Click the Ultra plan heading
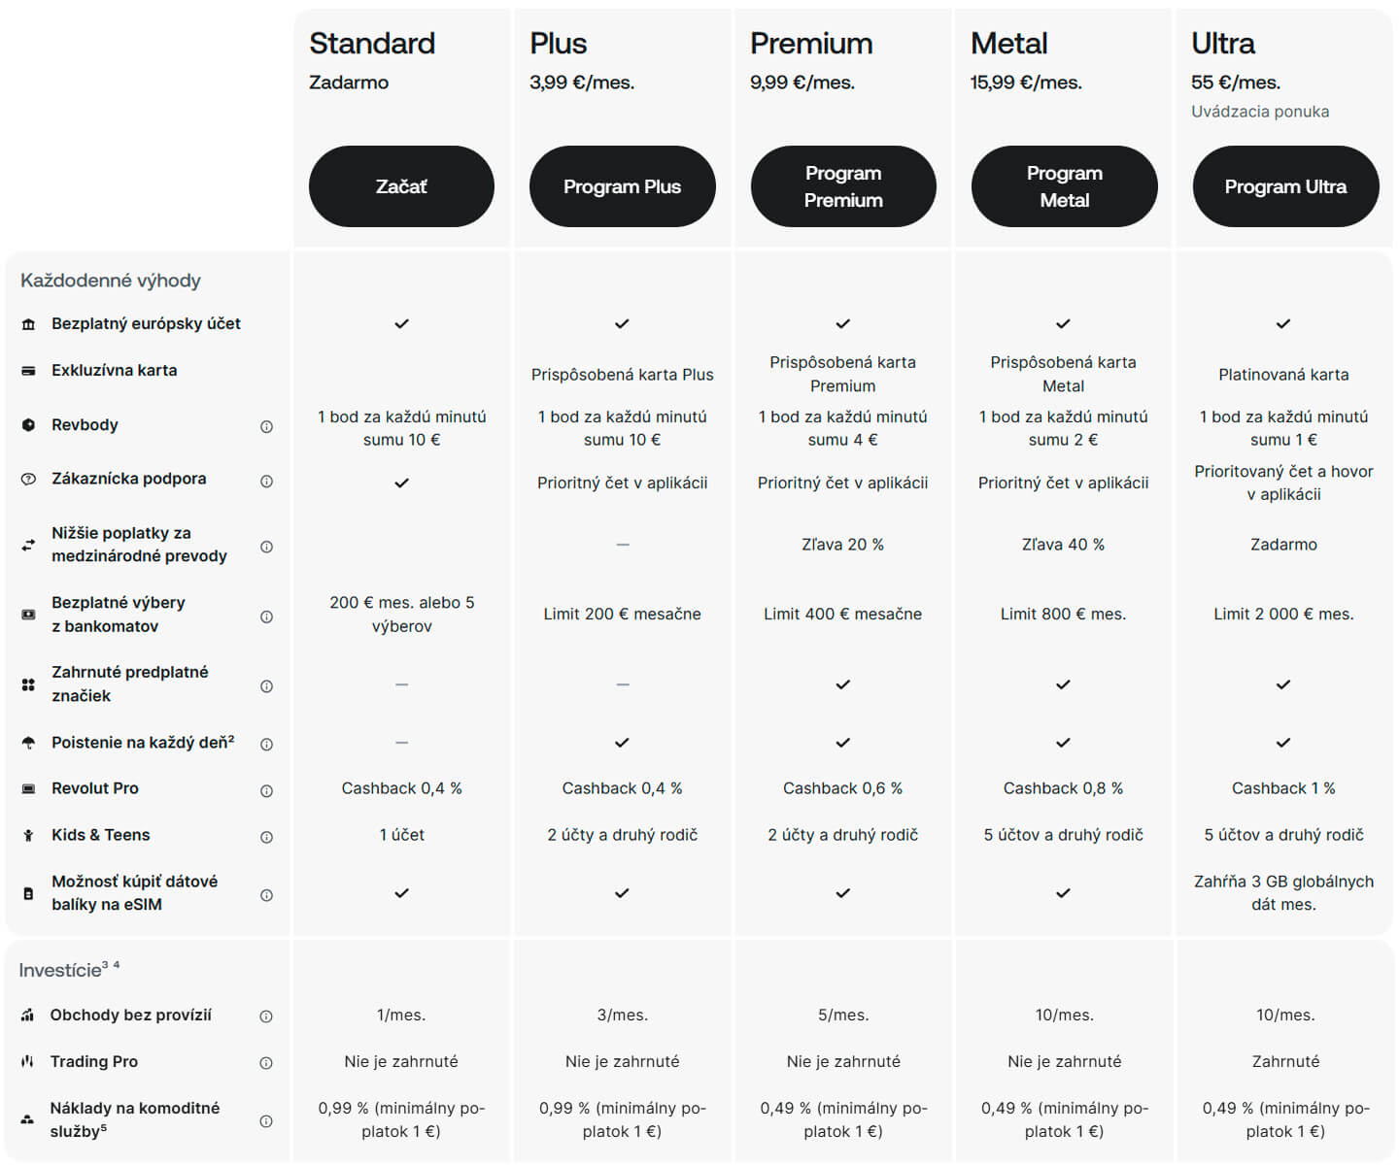Viewport: 1399px width, 1166px height. [1222, 44]
